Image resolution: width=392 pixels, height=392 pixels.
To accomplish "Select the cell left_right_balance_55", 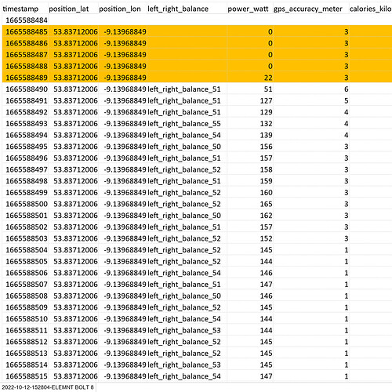I will click(x=187, y=124).
